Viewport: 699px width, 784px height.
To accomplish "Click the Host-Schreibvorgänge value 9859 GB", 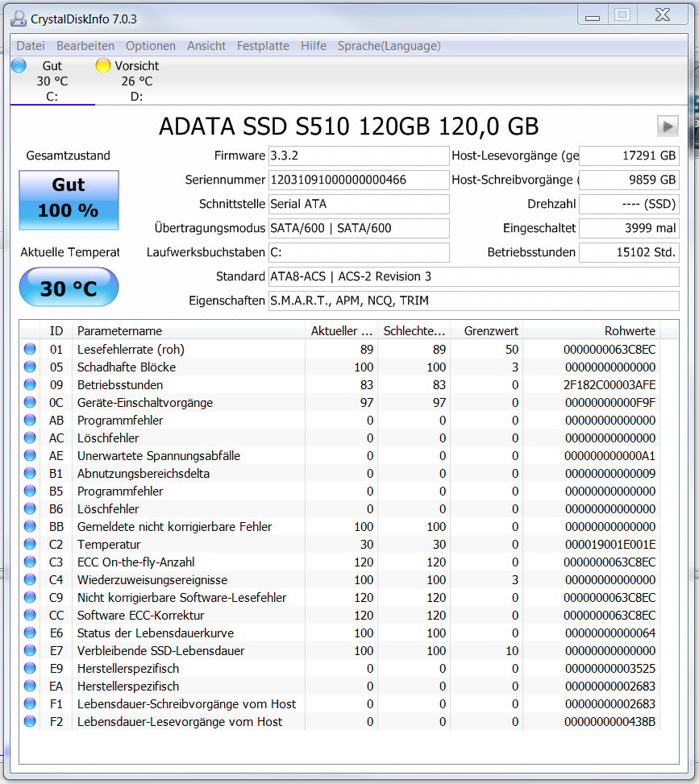I will [629, 180].
